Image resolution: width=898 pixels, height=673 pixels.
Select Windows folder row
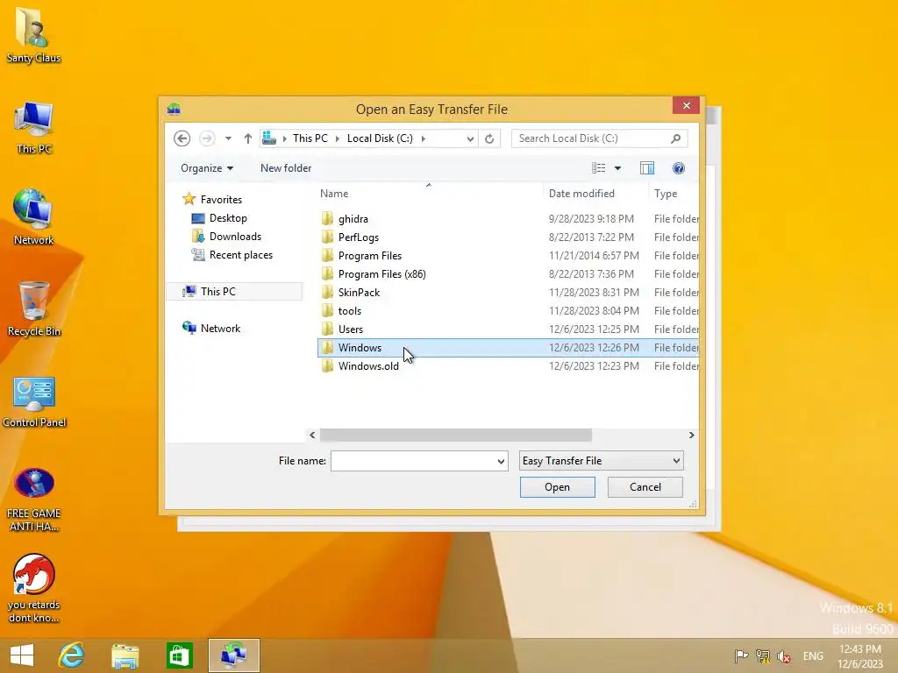pyautogui.click(x=509, y=347)
